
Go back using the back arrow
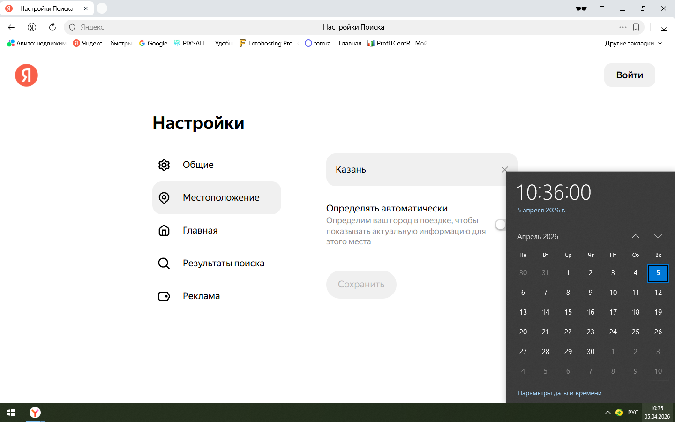tap(11, 27)
